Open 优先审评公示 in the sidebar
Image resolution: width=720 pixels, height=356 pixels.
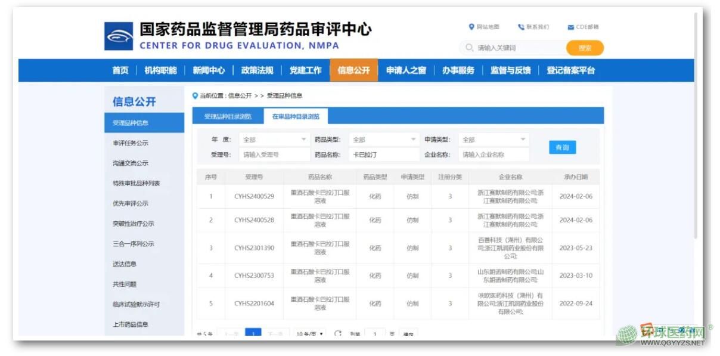[x=131, y=203]
